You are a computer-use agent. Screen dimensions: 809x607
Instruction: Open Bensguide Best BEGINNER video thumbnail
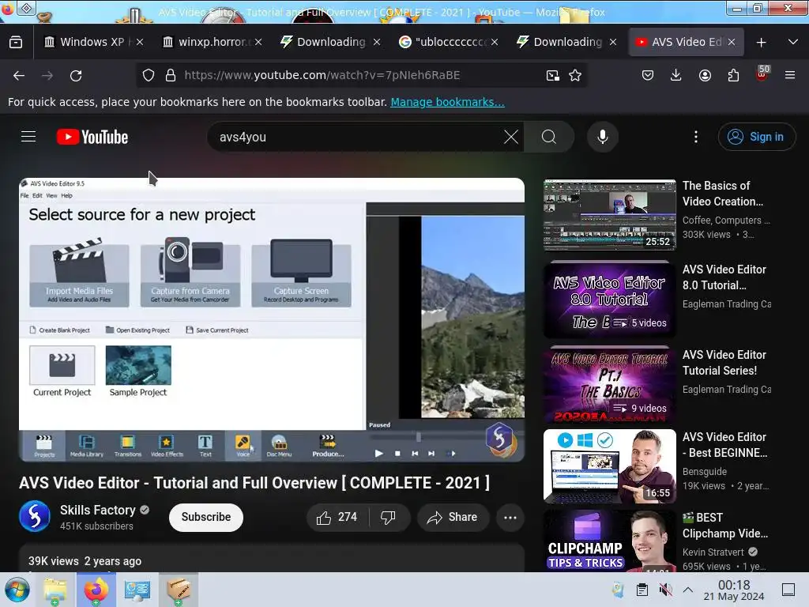pyautogui.click(x=609, y=466)
